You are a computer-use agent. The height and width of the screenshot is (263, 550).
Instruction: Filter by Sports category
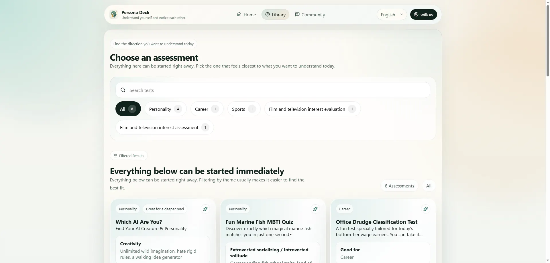[x=244, y=109]
